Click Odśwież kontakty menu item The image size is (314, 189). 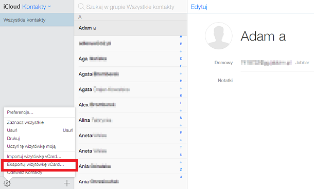click(40, 173)
